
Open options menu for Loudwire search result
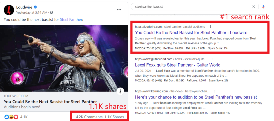[210, 27]
